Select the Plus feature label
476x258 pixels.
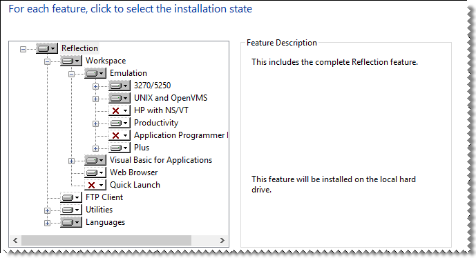pos(142,148)
